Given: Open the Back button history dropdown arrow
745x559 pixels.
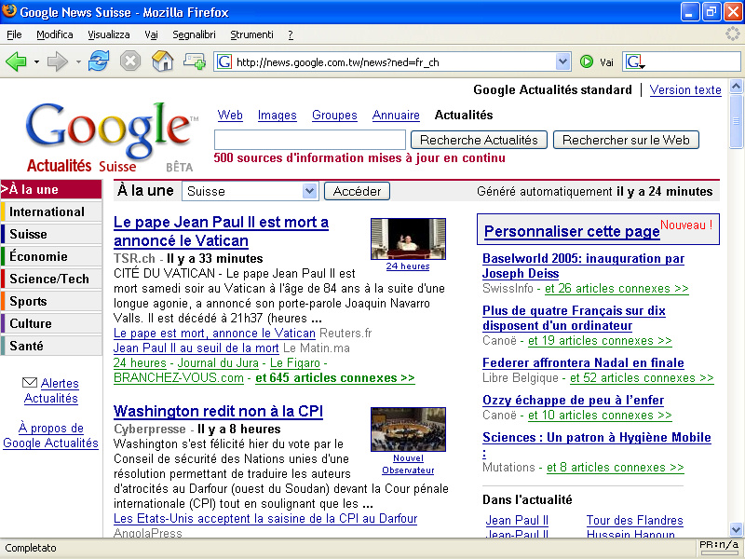Looking at the screenshot, I should [x=36, y=61].
